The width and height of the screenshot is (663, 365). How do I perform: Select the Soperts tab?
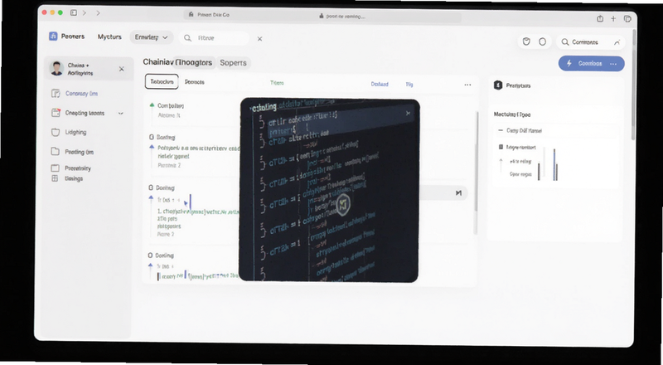pyautogui.click(x=233, y=63)
